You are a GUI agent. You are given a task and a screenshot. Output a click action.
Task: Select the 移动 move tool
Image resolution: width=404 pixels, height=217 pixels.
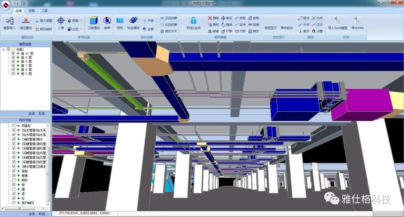click(x=227, y=18)
